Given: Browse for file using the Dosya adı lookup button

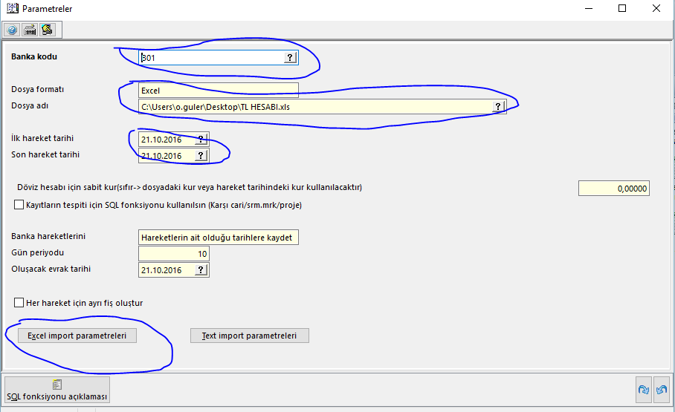Looking at the screenshot, I should (499, 107).
